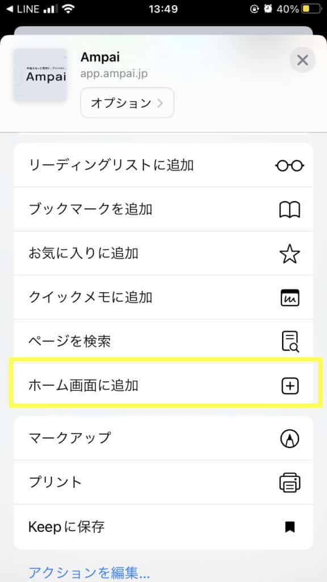
Task: Select ページを検索 text
Action: [69, 342]
